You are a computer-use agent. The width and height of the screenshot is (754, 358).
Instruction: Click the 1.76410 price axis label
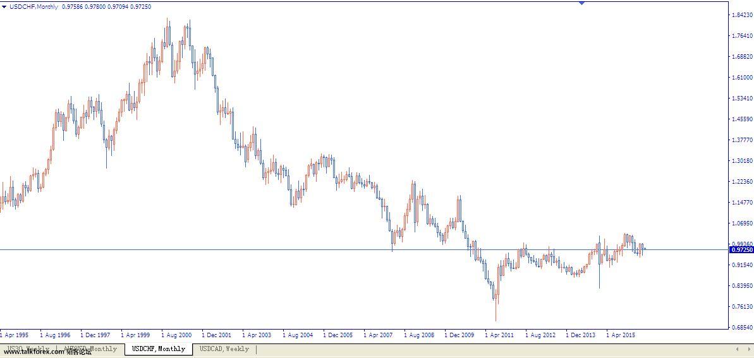741,35
